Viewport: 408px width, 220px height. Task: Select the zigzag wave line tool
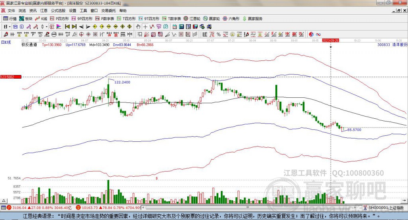pos(174,34)
